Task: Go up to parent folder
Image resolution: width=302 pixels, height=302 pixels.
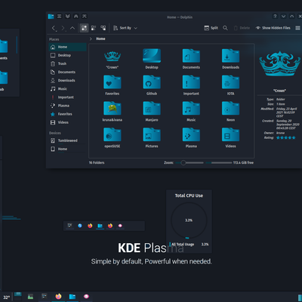Action: pos(72,28)
